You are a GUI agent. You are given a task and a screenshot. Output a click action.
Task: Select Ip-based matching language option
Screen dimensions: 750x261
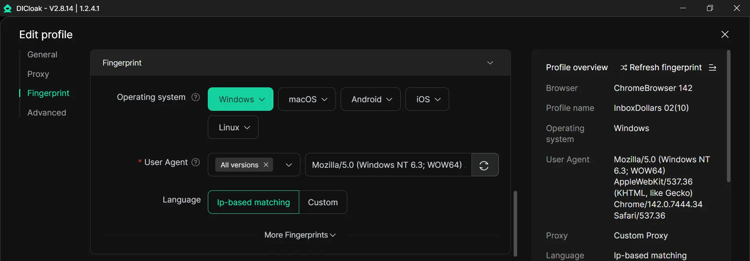pyautogui.click(x=253, y=202)
